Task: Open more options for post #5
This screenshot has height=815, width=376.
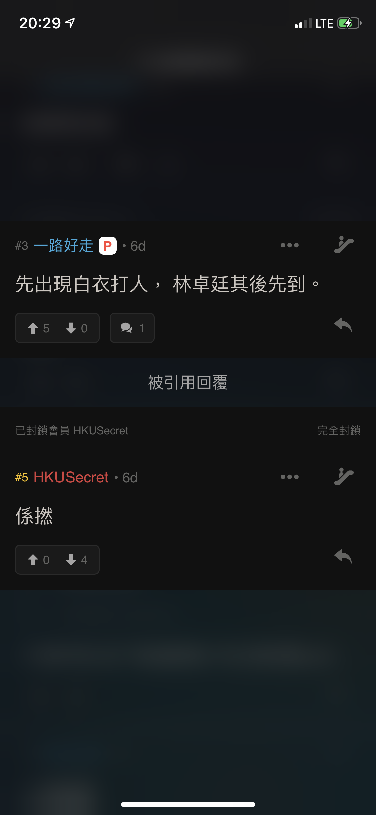Action: [x=289, y=477]
